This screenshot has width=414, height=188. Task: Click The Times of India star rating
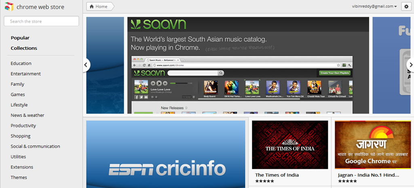pos(264,181)
